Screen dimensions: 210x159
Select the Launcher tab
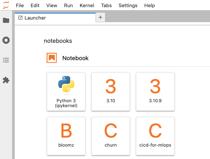[x=55, y=18]
